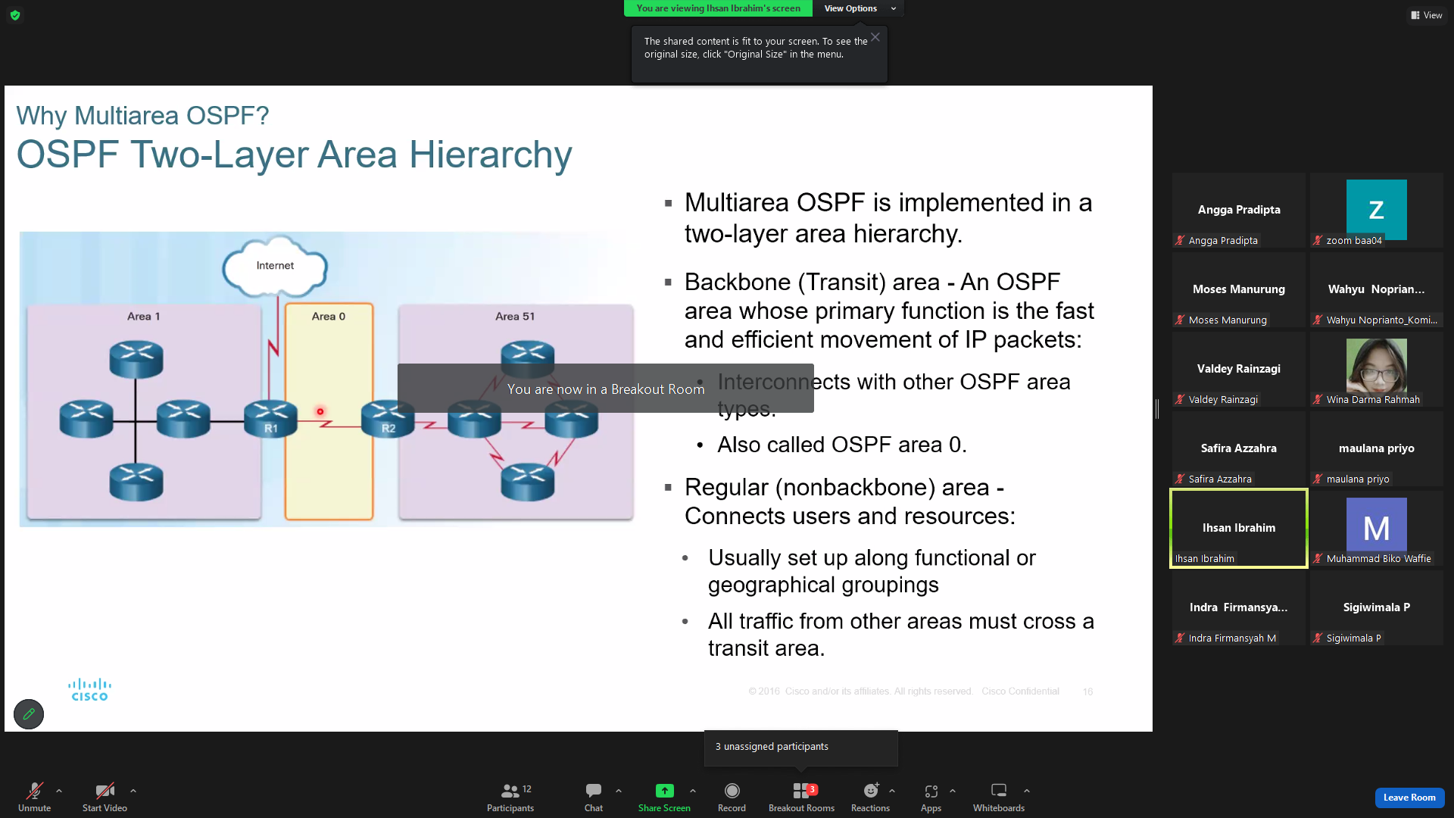Open Whiteboards

(999, 797)
